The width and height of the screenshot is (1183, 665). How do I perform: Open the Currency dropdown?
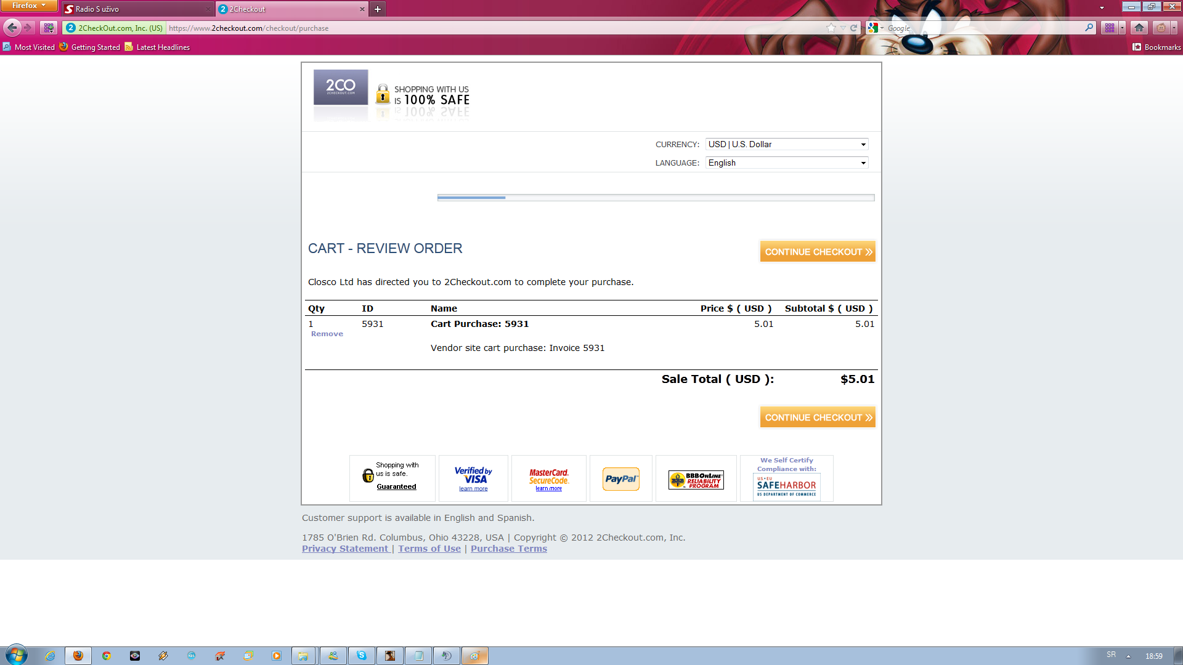pyautogui.click(x=787, y=144)
